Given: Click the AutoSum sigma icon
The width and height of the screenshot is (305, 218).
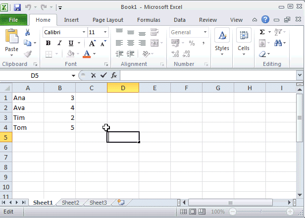Looking at the screenshot, I should pos(262,32).
